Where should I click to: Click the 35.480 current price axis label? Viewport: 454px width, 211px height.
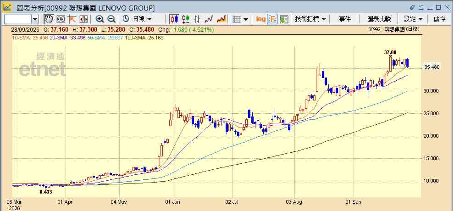[x=432, y=67]
